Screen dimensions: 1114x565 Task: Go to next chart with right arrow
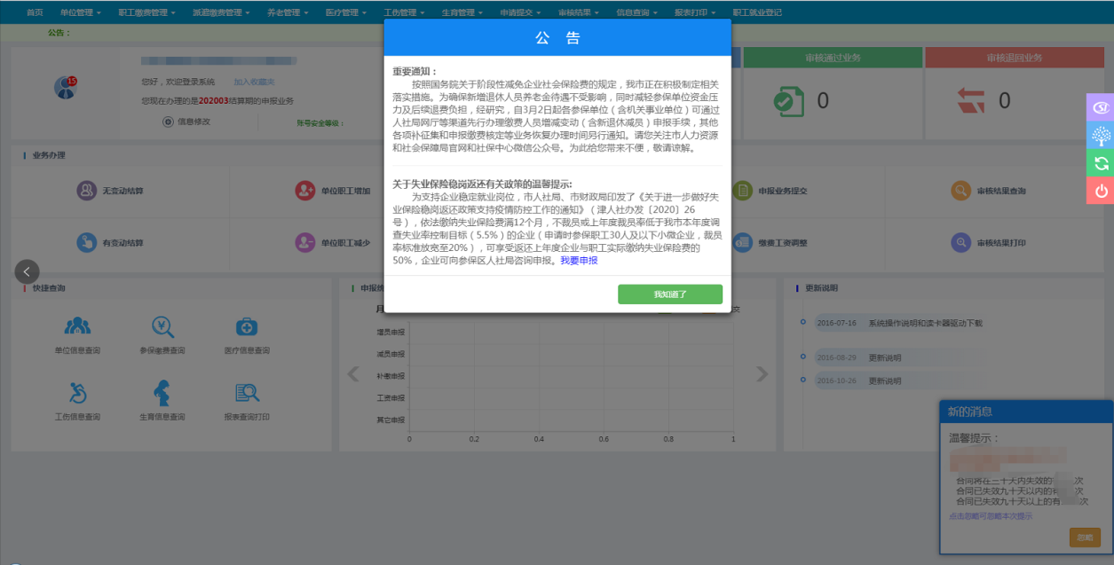(762, 373)
